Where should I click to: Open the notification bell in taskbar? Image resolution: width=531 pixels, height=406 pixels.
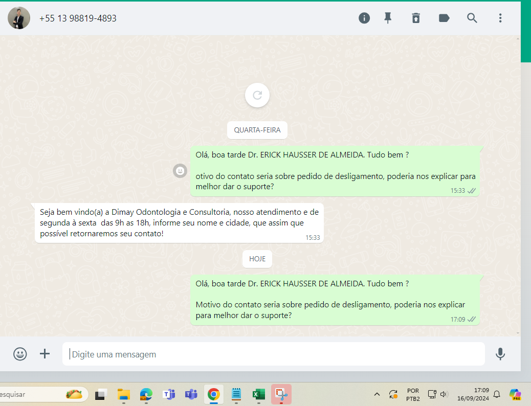click(x=496, y=394)
